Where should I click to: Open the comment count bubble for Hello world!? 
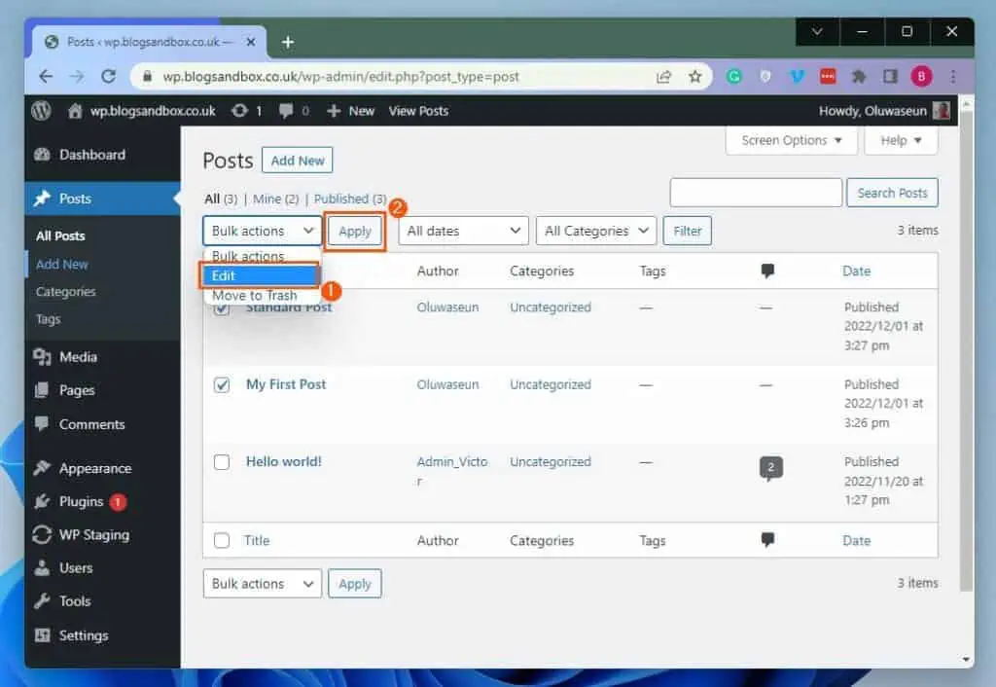coord(770,468)
